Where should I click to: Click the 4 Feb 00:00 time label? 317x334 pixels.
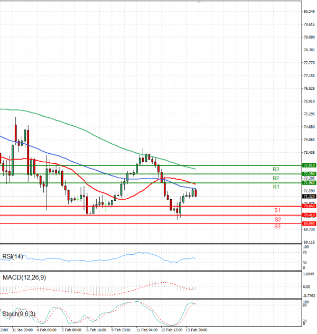pyautogui.click(x=46, y=330)
